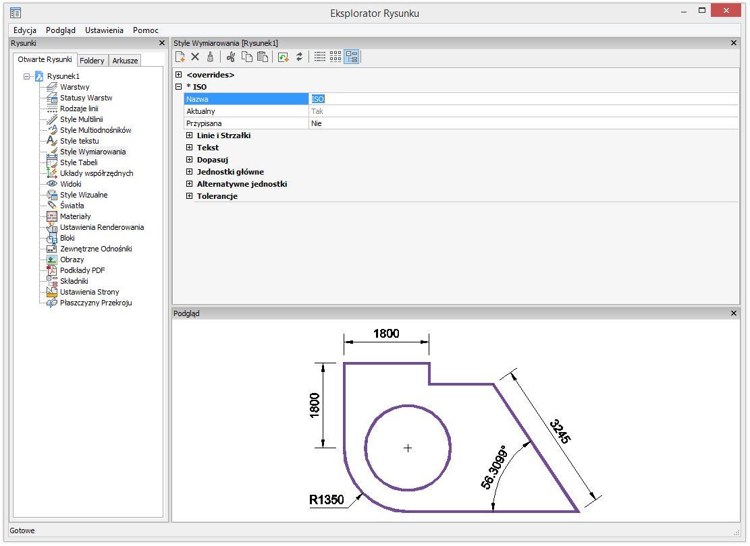Open Warstwy in the drawing tree
750x546 pixels.
point(75,87)
